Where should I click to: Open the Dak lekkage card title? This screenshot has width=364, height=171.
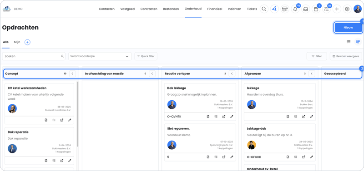pos(177,88)
